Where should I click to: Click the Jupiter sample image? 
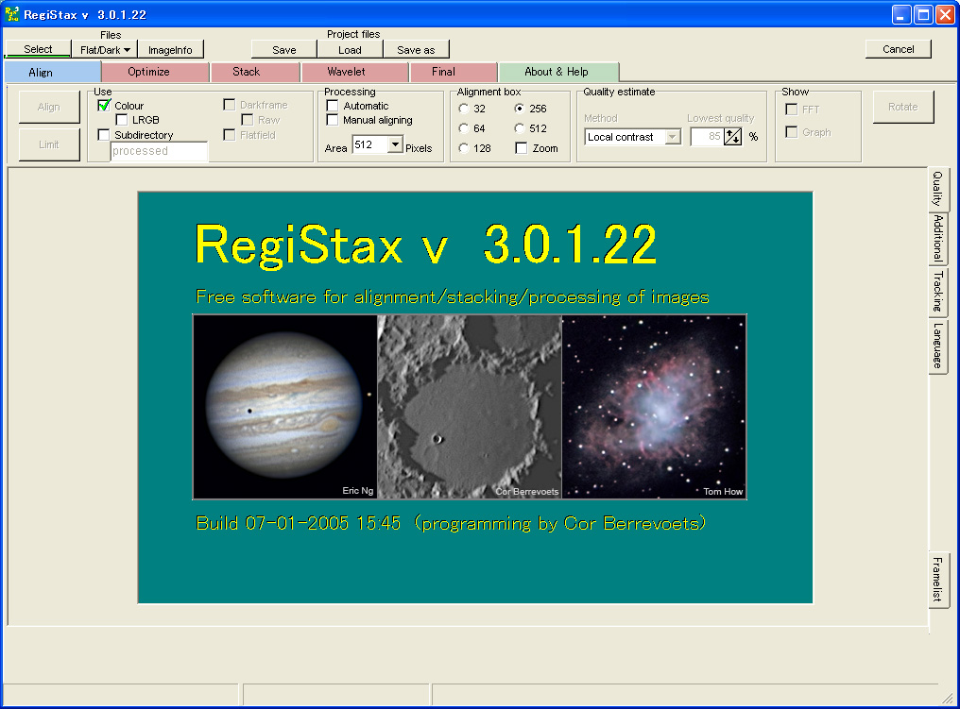click(284, 407)
